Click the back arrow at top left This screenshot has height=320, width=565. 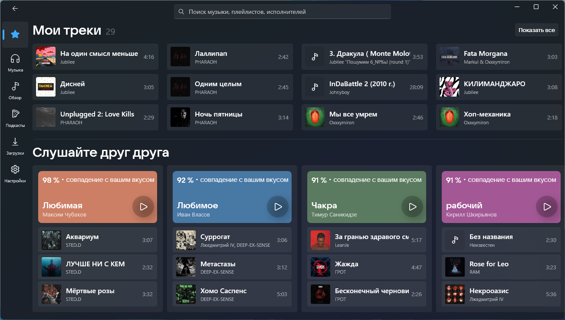(x=15, y=8)
